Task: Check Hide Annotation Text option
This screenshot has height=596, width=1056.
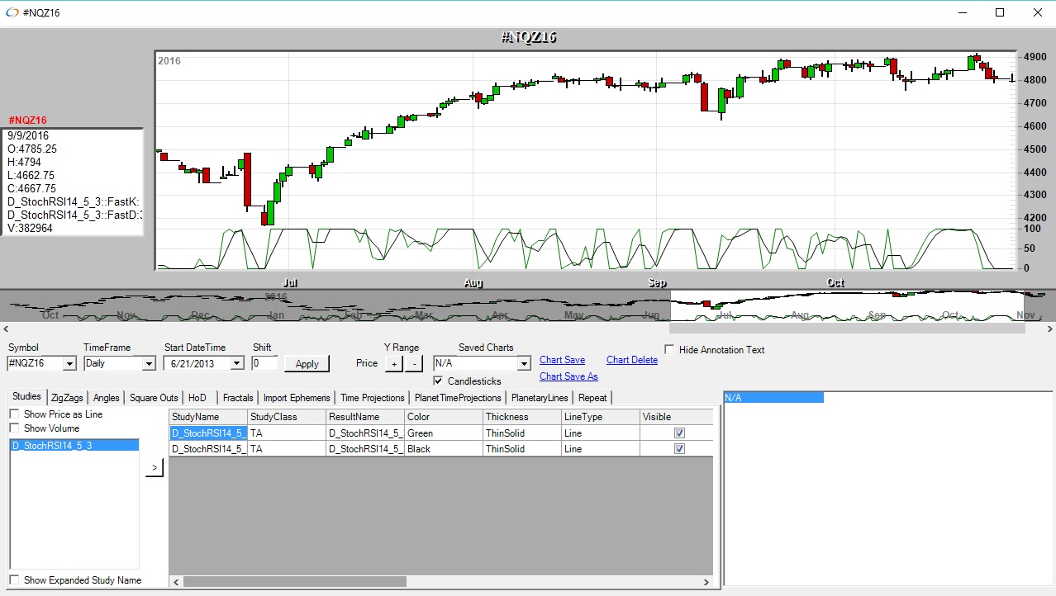Action: click(x=669, y=350)
